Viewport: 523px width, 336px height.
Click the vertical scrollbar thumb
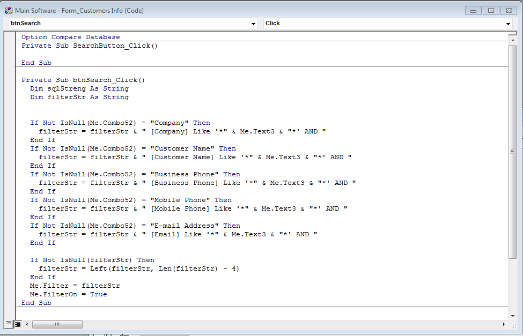(x=512, y=151)
